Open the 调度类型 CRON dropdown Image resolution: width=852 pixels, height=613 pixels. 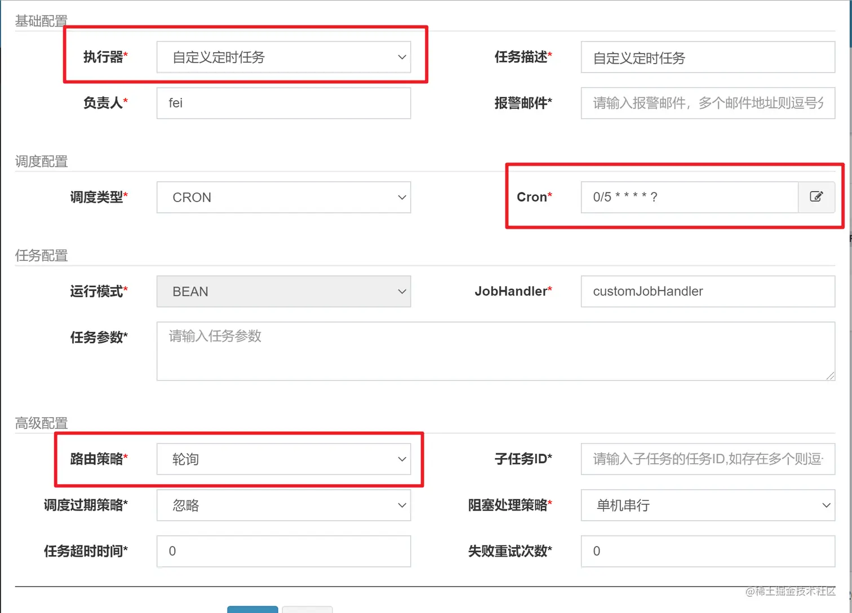click(x=283, y=197)
